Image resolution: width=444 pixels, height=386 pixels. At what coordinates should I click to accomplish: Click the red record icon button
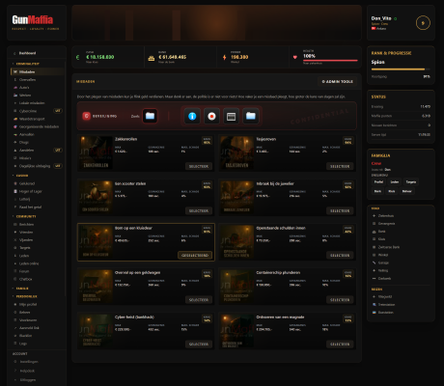211,116
